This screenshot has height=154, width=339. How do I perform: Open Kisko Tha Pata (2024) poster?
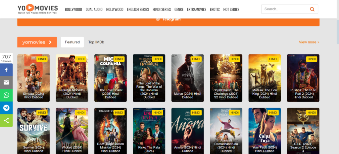point(149,131)
